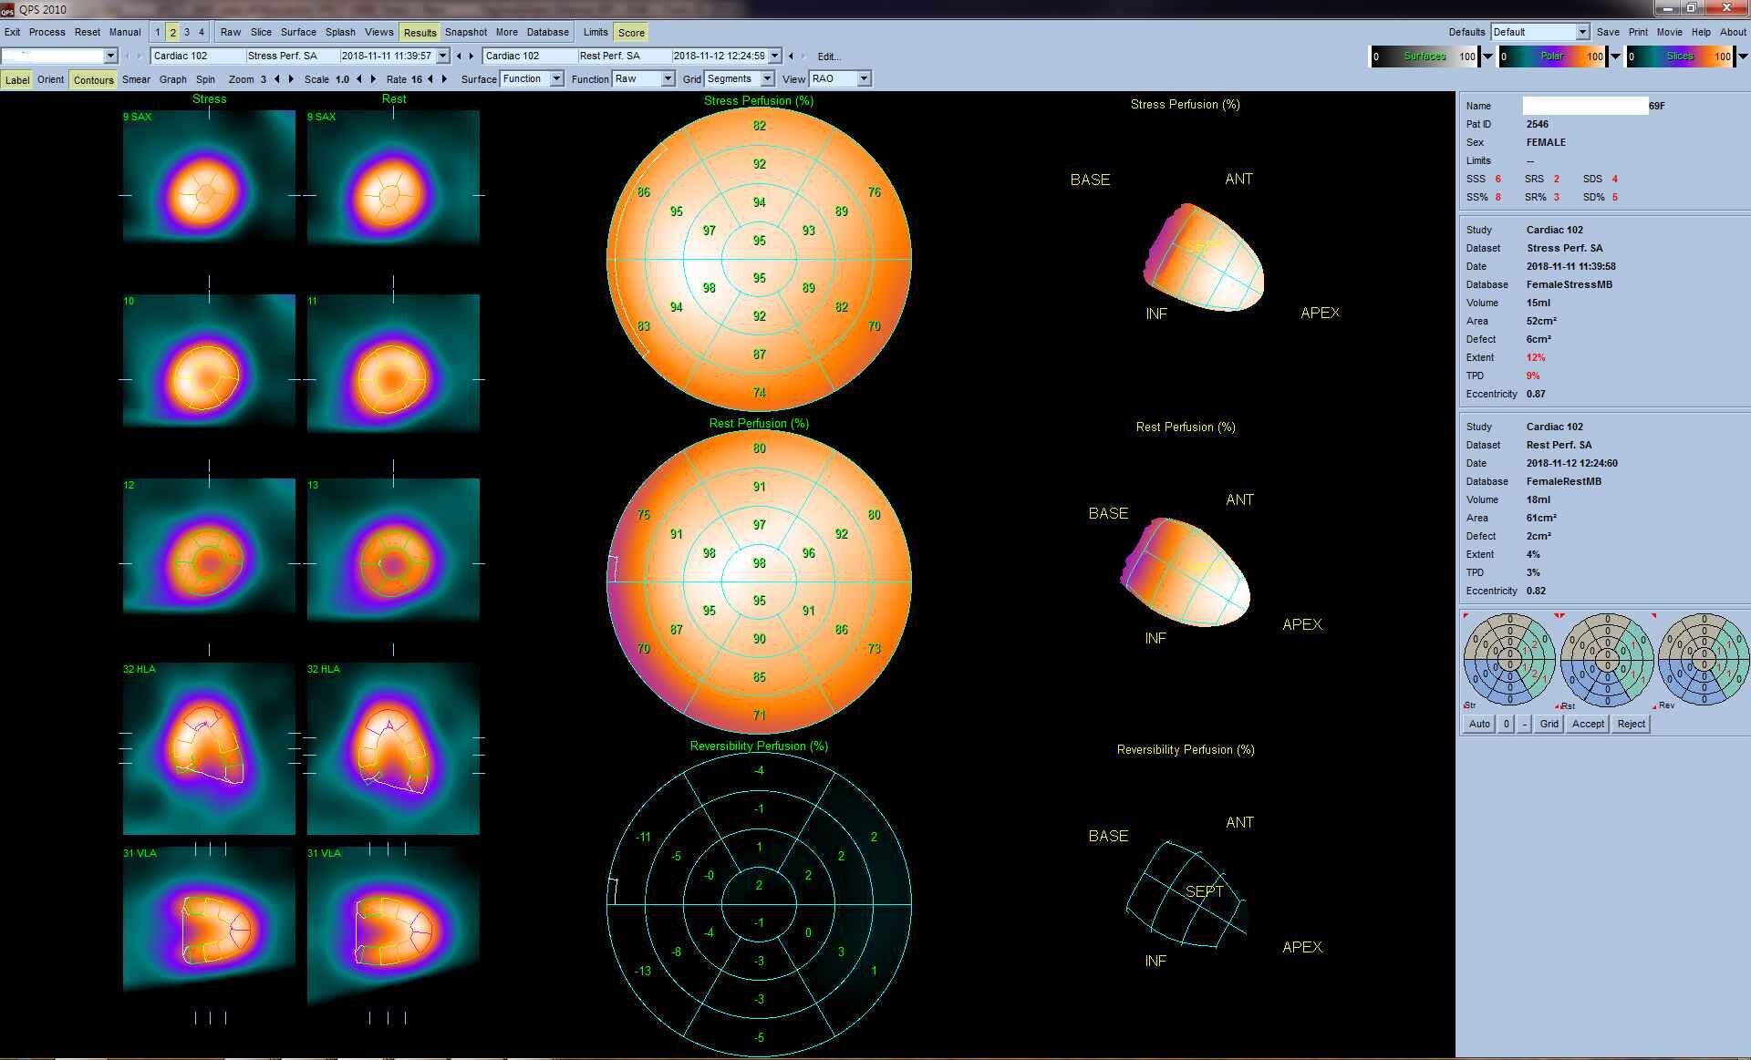Select dataset layout 3
This screenshot has width=1751, height=1060.
pos(187,33)
